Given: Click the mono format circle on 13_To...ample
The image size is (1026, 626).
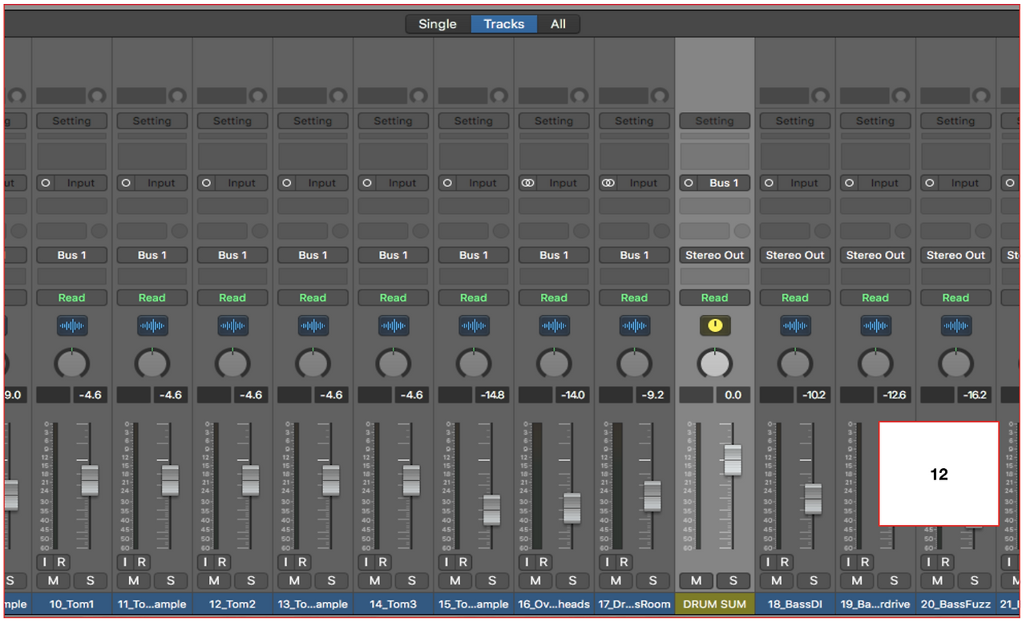Looking at the screenshot, I should coord(287,183).
